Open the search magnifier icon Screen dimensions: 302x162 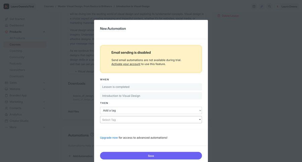point(269,6)
